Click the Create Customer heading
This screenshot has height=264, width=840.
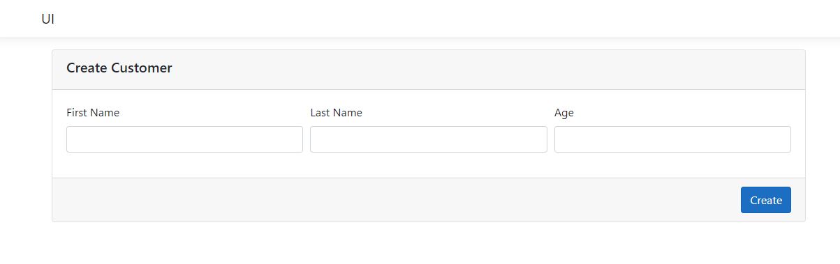pos(119,68)
